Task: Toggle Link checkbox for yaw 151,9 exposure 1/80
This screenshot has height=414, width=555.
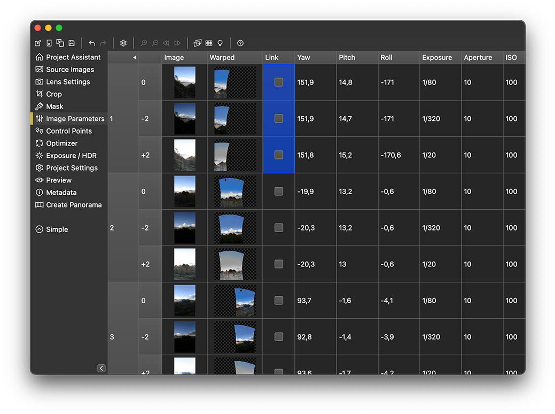Action: [x=279, y=82]
